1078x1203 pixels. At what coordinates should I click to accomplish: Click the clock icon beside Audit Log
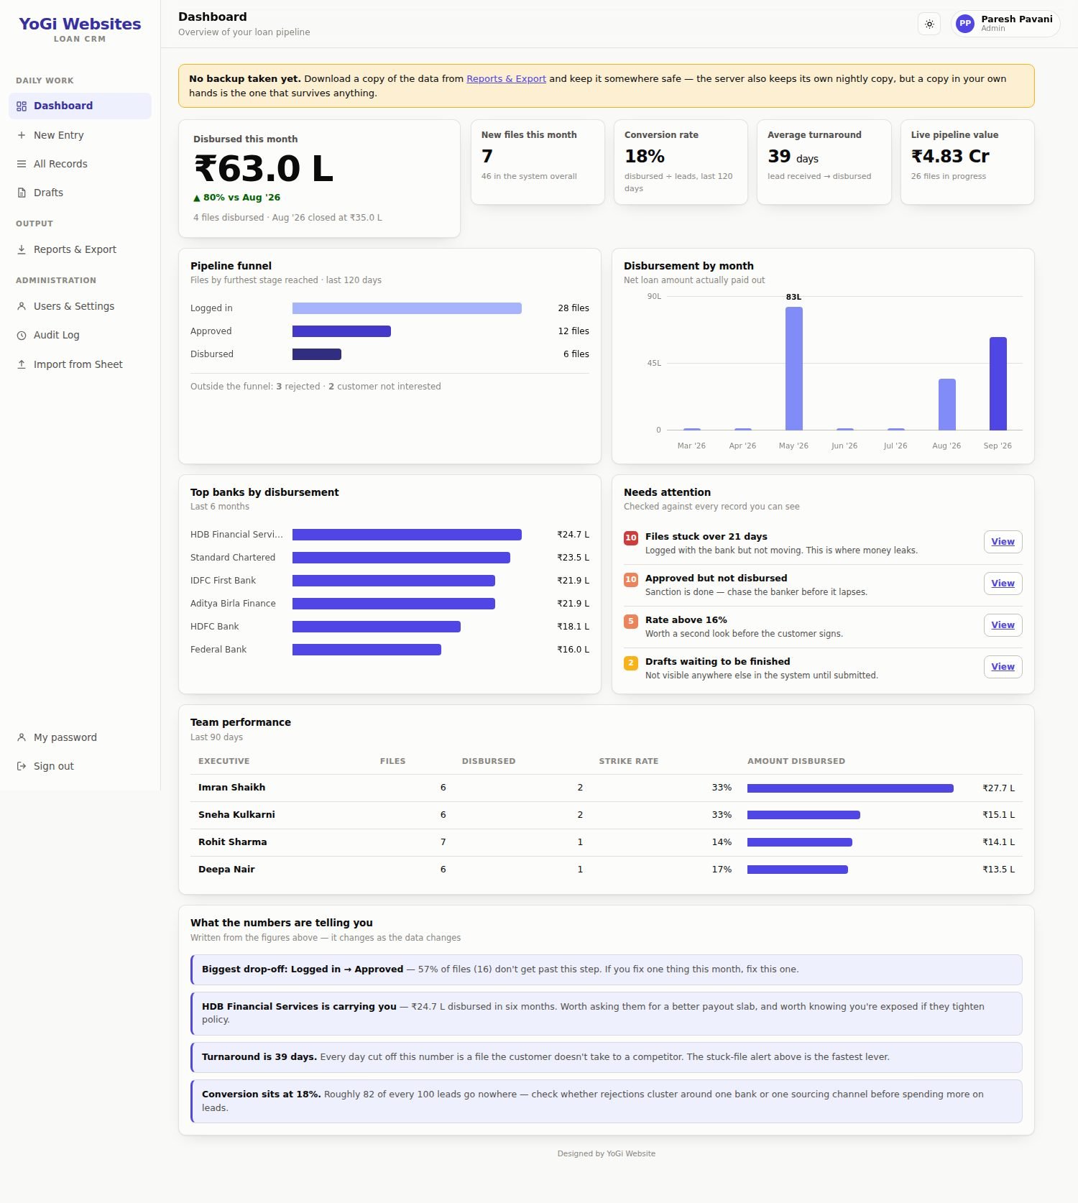click(22, 335)
